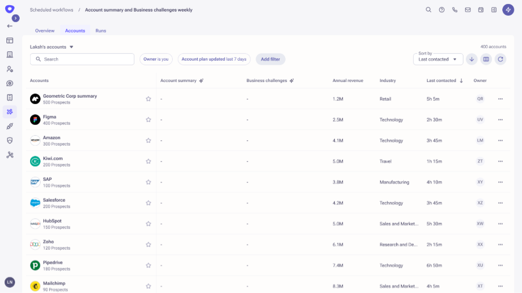Image resolution: width=522 pixels, height=293 pixels.
Task: Sort by Last contacted column header
Action: pyautogui.click(x=444, y=81)
